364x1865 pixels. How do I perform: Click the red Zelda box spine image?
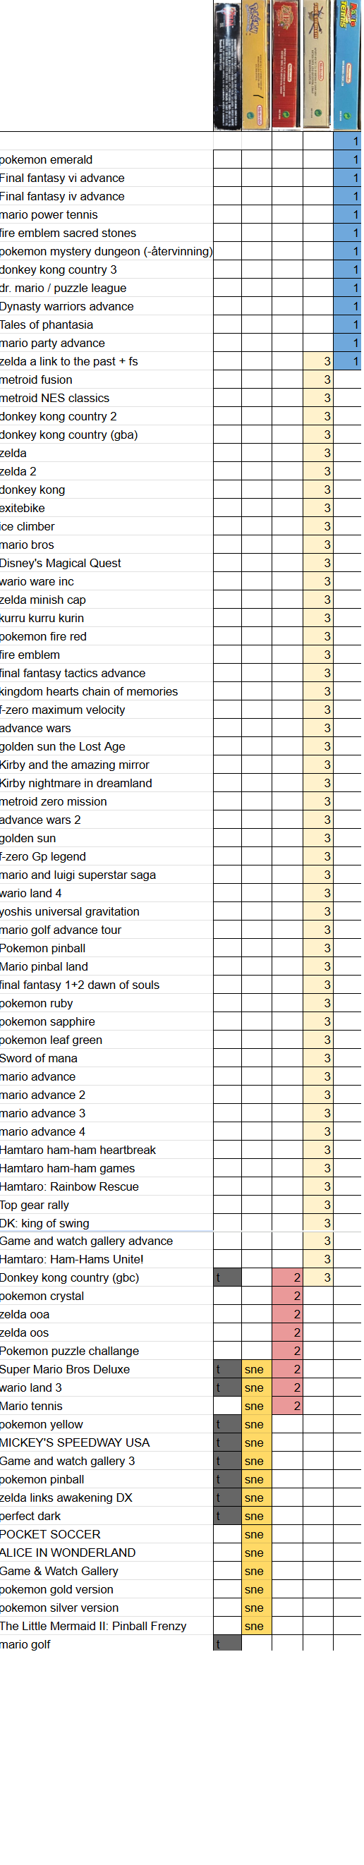point(288,65)
